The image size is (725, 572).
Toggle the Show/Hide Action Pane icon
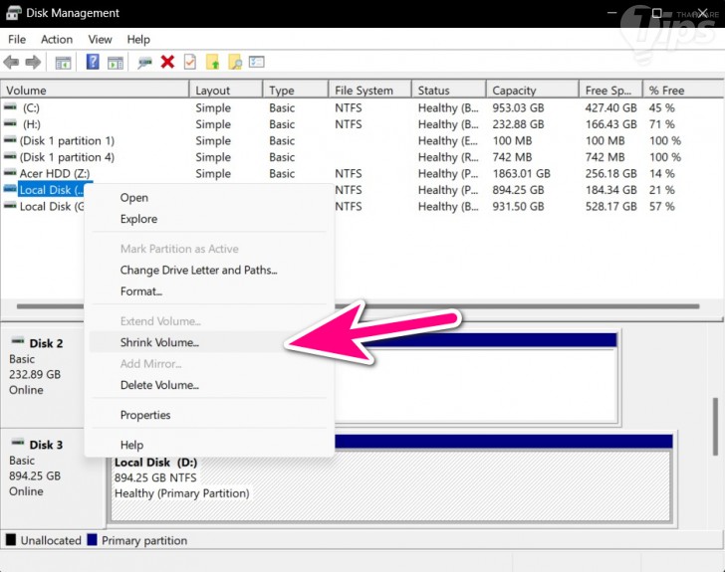pyautogui.click(x=116, y=62)
